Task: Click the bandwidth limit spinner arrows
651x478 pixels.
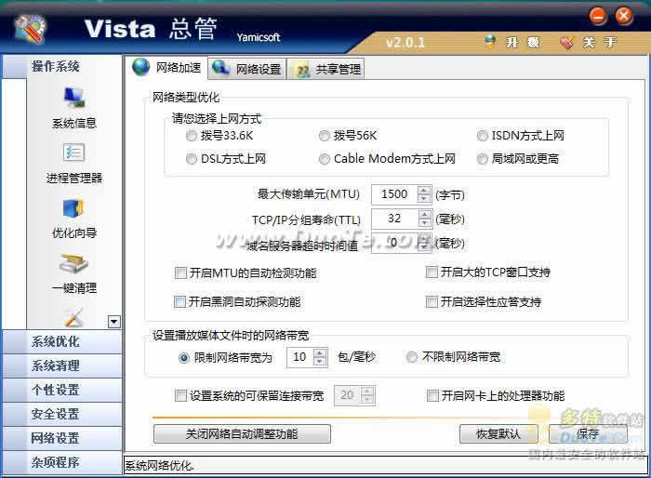Action: point(320,357)
